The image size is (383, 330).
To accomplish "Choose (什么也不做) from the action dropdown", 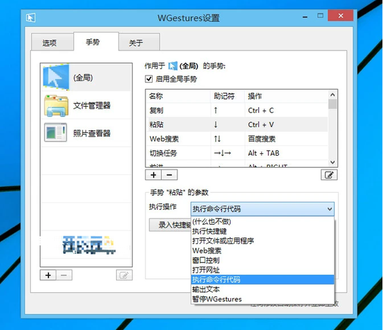I will (262, 221).
